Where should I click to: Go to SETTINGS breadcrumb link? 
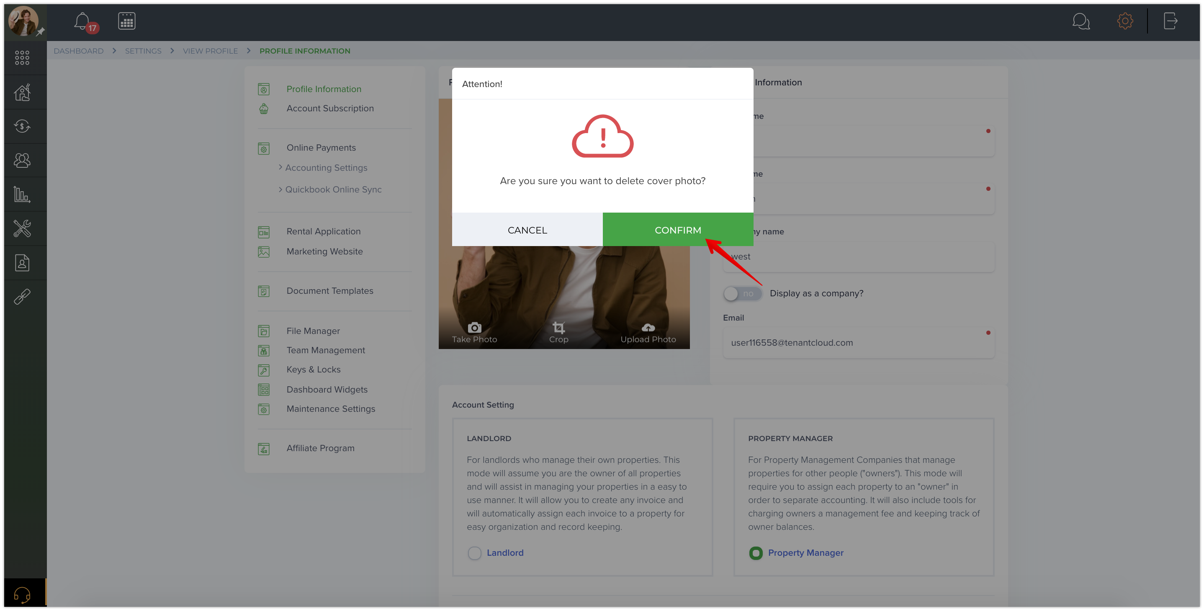[143, 51]
